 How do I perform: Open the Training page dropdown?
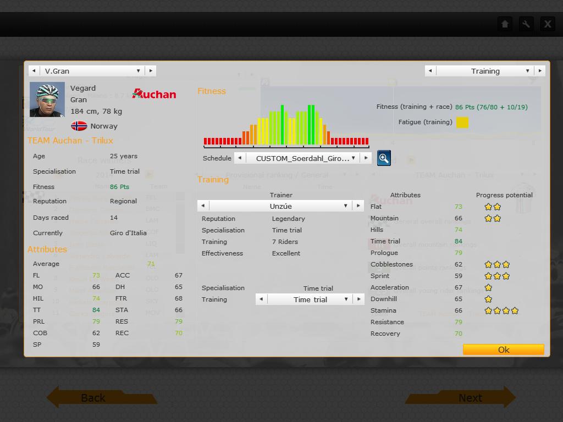(x=527, y=71)
